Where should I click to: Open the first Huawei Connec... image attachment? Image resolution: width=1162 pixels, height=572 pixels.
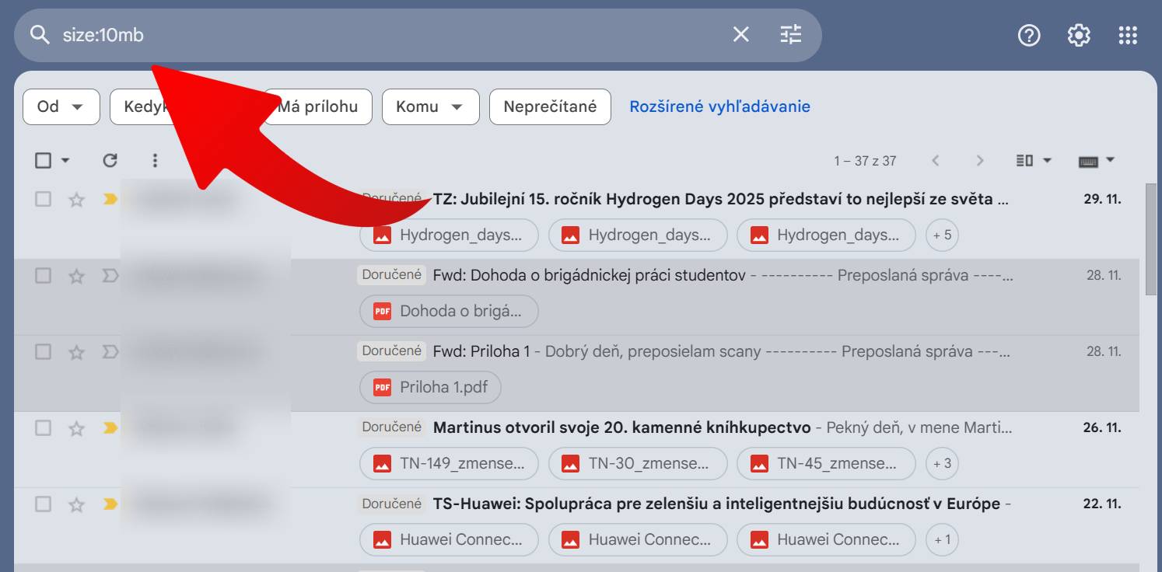449,539
